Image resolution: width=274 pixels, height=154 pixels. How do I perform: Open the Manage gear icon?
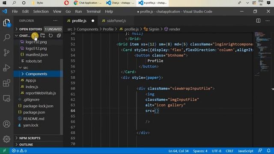click(x=7, y=139)
